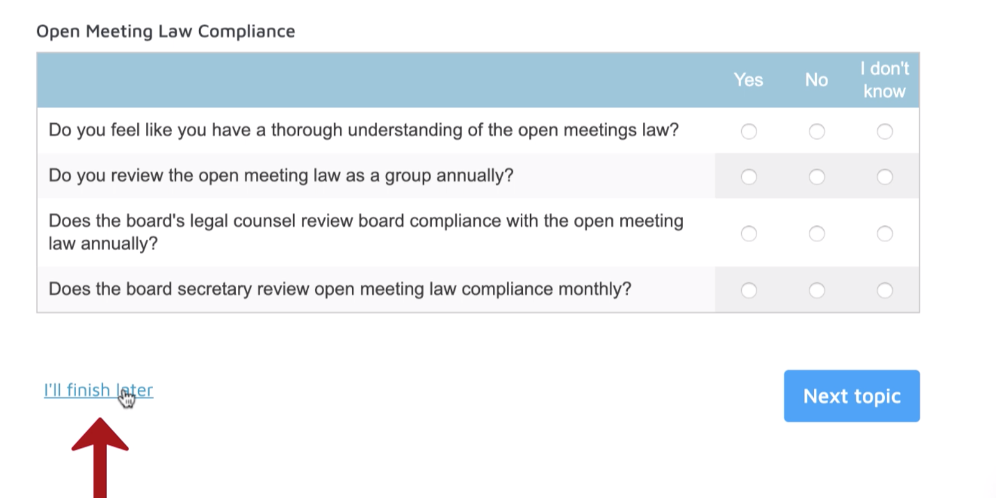The image size is (996, 498).
Task: Click the Open Meeting Law Compliance heading
Action: (x=166, y=31)
